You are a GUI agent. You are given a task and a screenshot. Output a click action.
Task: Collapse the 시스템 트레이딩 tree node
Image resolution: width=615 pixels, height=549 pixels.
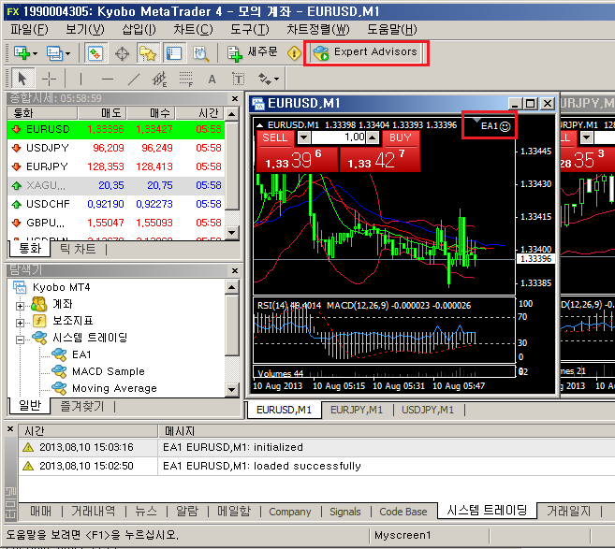20,340
